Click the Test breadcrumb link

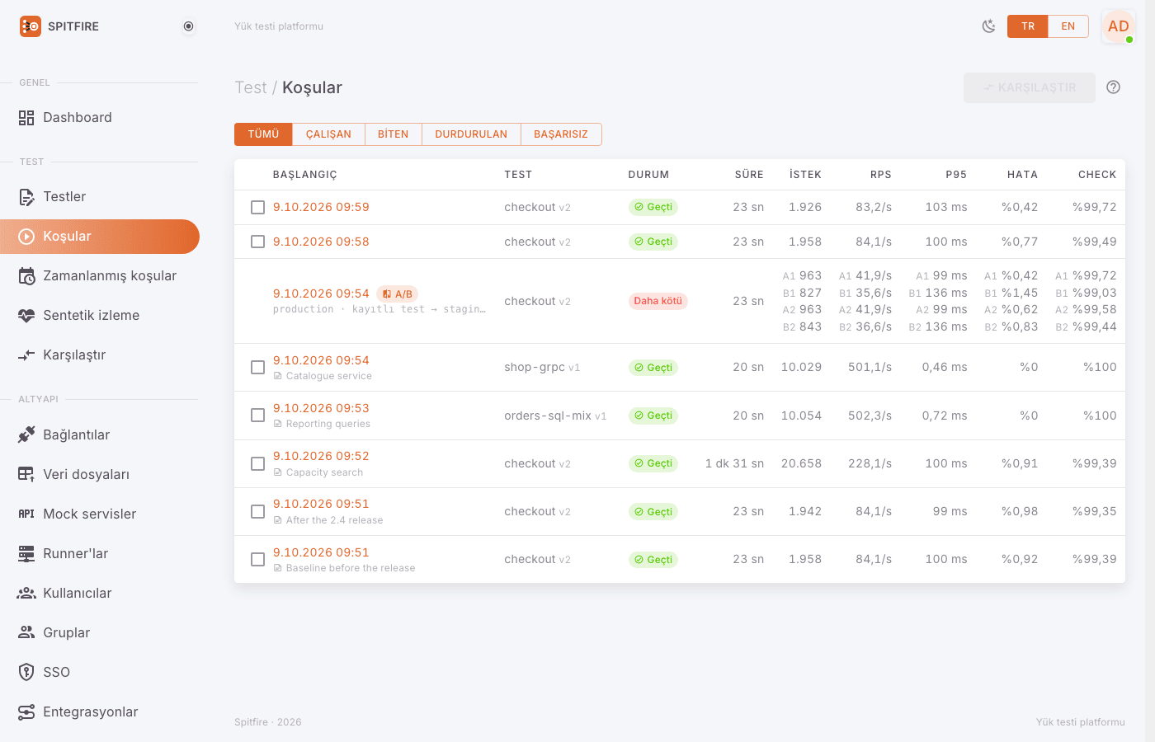tap(251, 87)
